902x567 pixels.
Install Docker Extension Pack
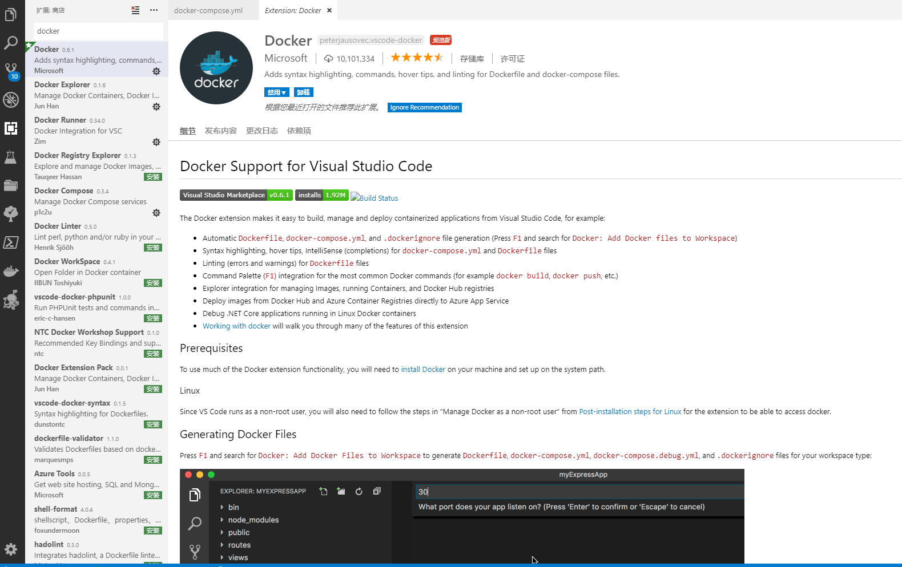pos(153,390)
